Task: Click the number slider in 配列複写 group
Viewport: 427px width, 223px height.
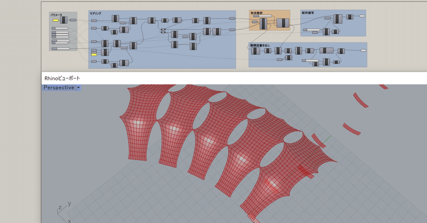Action: coord(311,30)
